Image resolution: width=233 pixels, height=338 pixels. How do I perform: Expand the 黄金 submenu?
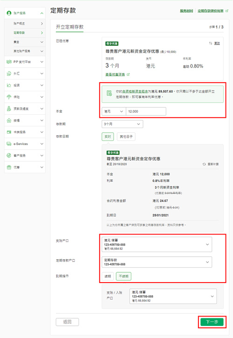[x=42, y=42]
